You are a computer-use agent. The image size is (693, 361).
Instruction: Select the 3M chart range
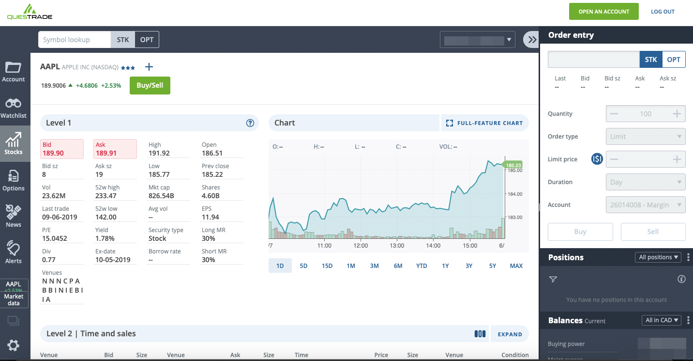coord(375,266)
